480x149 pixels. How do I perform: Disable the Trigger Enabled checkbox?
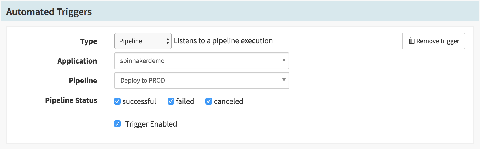pyautogui.click(x=117, y=124)
